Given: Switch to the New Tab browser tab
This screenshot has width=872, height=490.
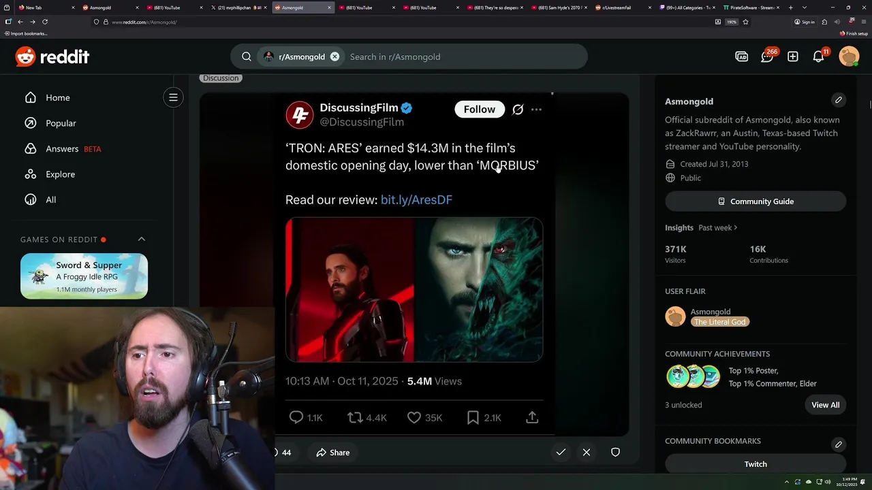Looking at the screenshot, I should click(x=45, y=7).
